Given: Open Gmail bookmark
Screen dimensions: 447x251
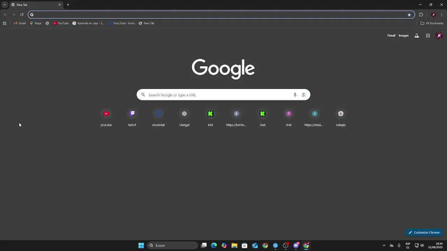Looking at the screenshot, I should pyautogui.click(x=20, y=23).
